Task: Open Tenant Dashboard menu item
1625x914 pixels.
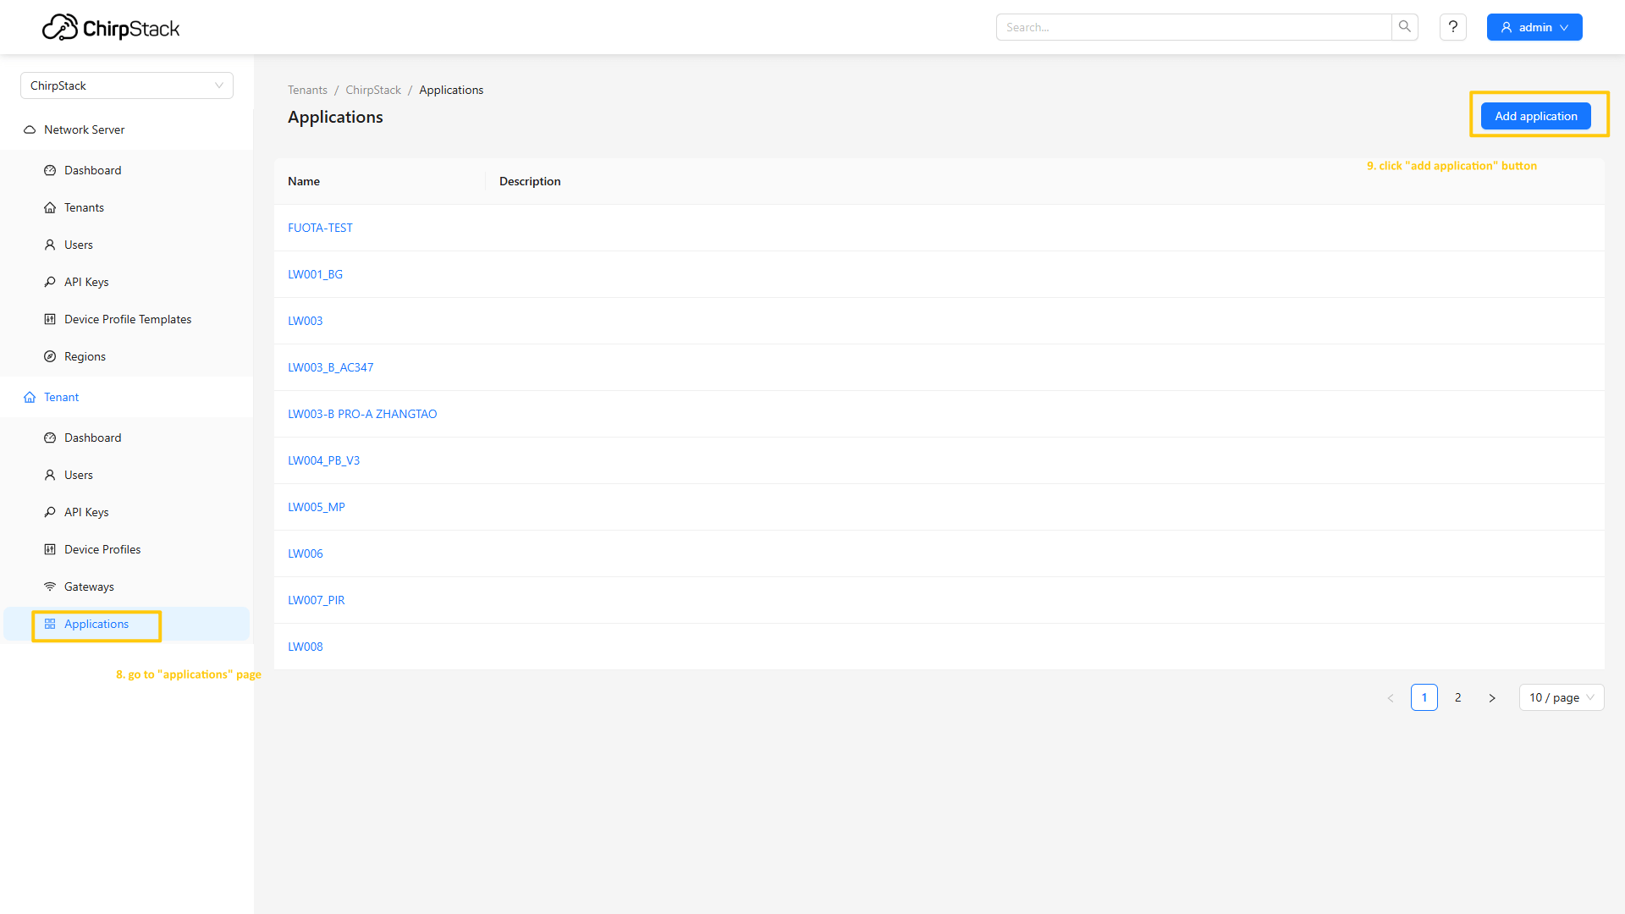Action: coord(93,438)
